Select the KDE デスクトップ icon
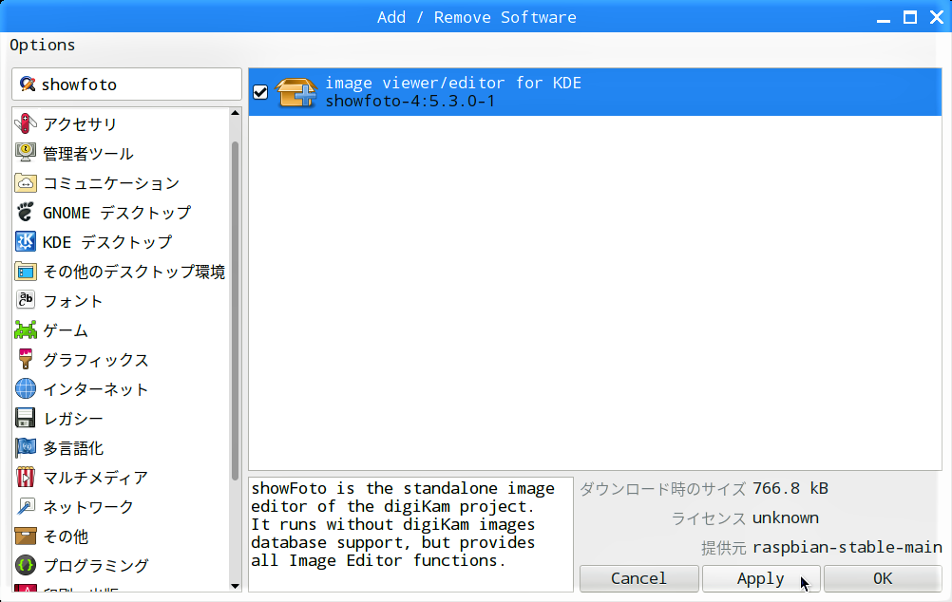Screen dimensions: 952x602 tap(26, 242)
